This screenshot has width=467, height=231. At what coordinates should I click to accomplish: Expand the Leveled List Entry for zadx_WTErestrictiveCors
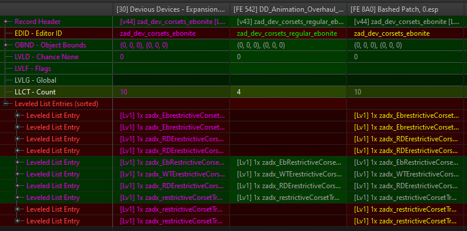[x=18, y=174]
